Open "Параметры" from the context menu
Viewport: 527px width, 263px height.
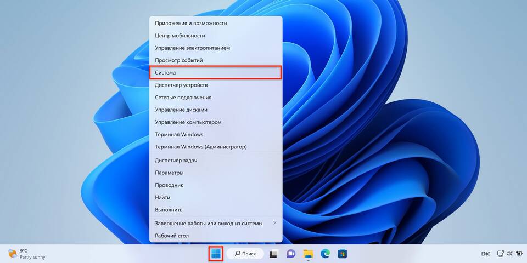point(216,173)
